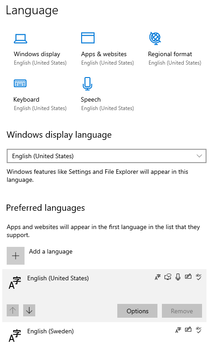Click the Regional format globe icon

155,38
